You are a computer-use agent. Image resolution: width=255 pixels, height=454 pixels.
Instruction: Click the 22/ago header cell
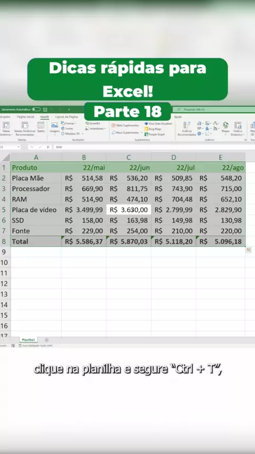220,167
